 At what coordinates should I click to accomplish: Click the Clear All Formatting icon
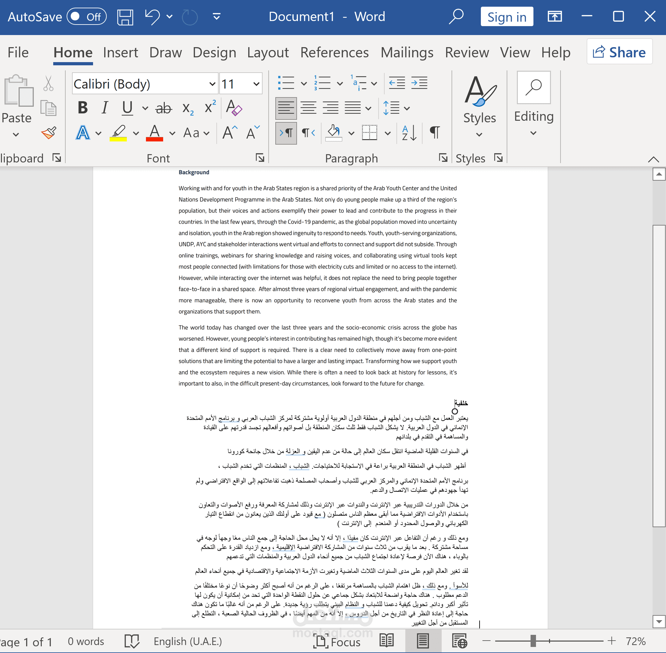point(234,108)
